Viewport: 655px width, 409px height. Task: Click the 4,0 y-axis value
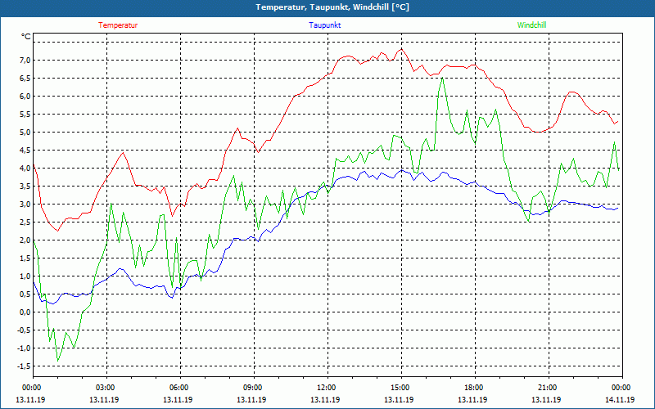(x=25, y=169)
